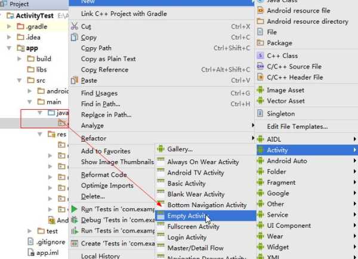Click the Service android icon
The image size is (358, 259).
click(260, 214)
